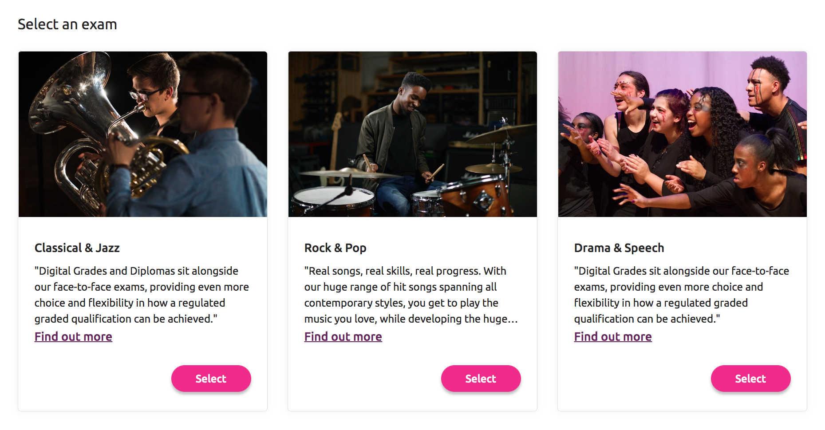Viewport: 825px width, 430px height.
Task: Click the Select button for Classical & Jazz
Action: [211, 379]
